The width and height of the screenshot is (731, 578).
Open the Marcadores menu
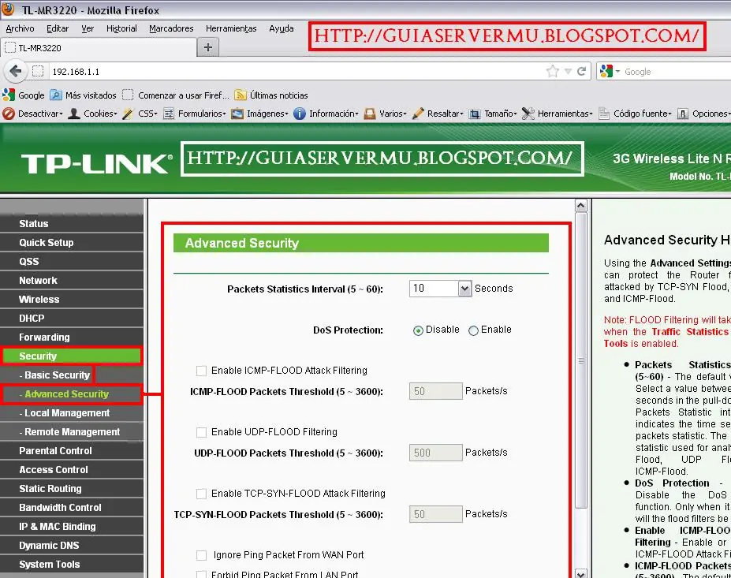(x=171, y=28)
